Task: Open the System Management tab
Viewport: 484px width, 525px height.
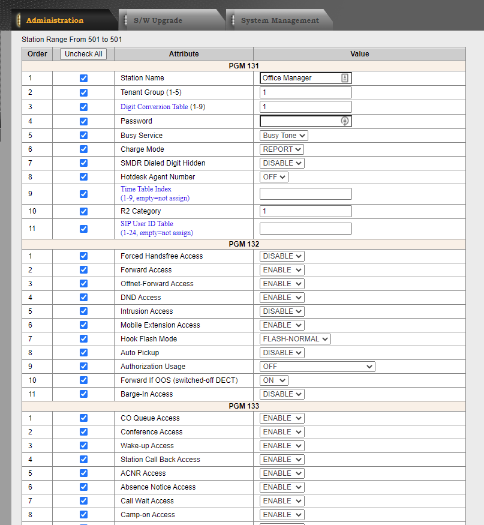Action: (x=279, y=20)
